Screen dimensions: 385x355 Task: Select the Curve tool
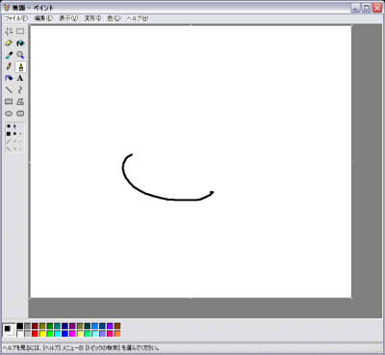coord(20,90)
